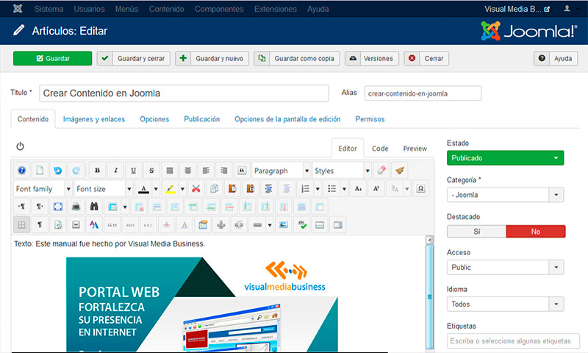Image resolution: width=588 pixels, height=353 pixels.
Task: Toggle show paragraph marks icon
Action: [x=40, y=225]
